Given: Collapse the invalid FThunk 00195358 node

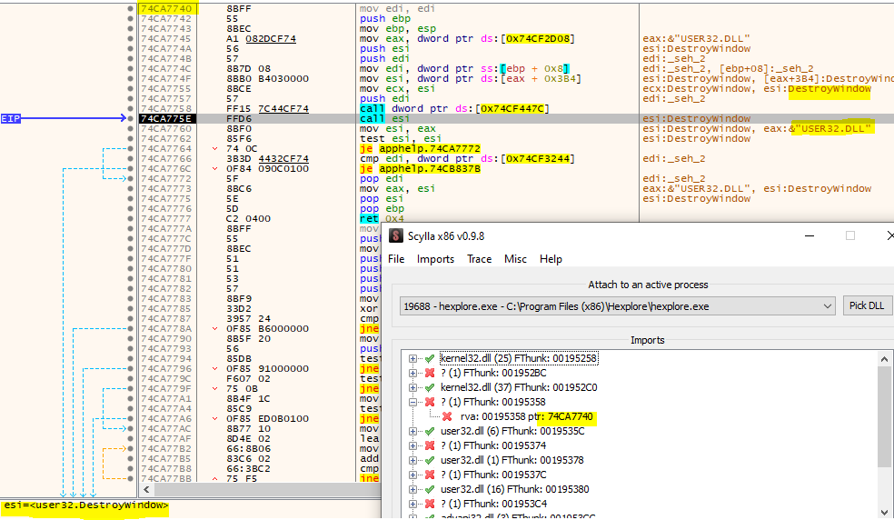Looking at the screenshot, I should click(x=412, y=402).
